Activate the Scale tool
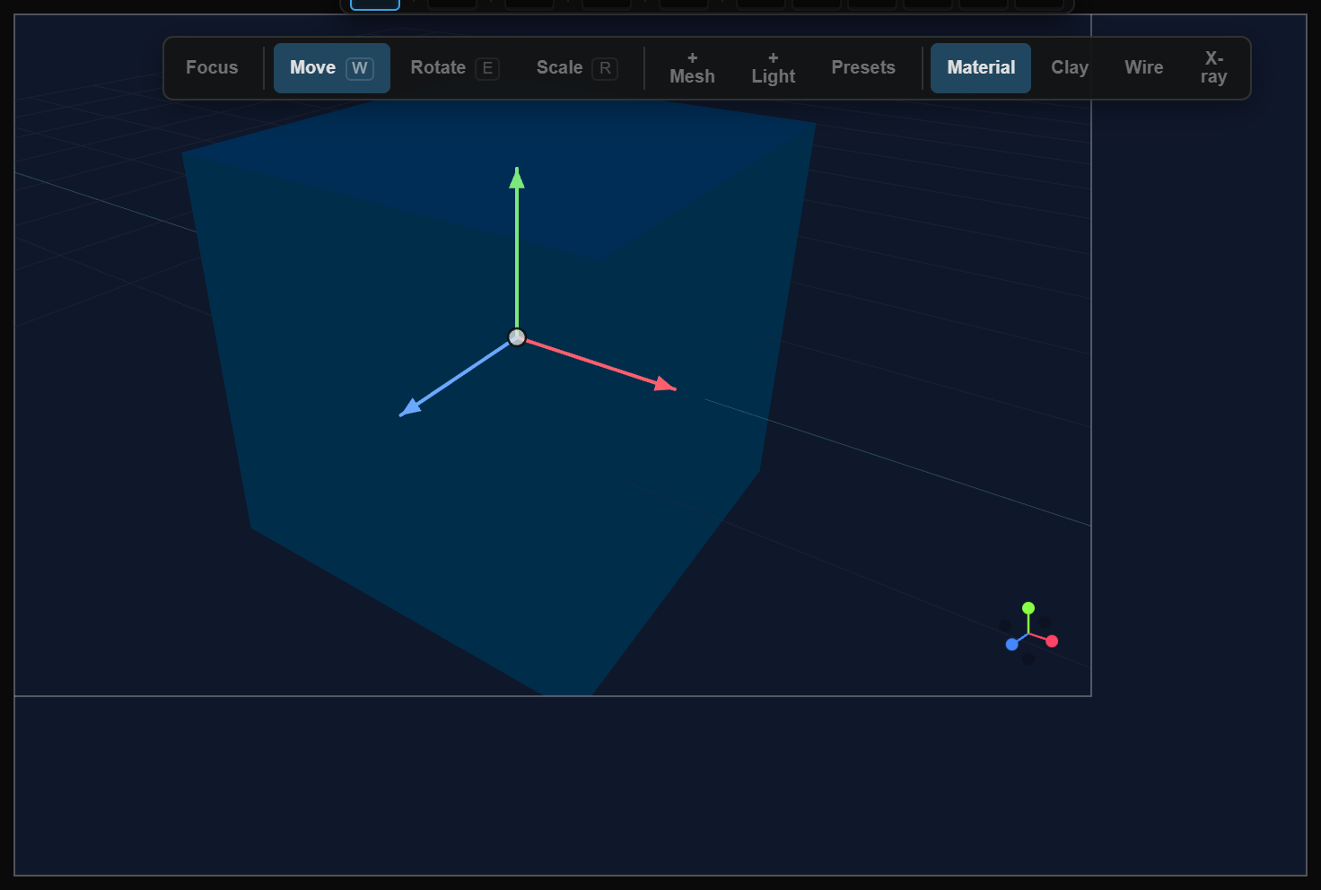 point(577,68)
